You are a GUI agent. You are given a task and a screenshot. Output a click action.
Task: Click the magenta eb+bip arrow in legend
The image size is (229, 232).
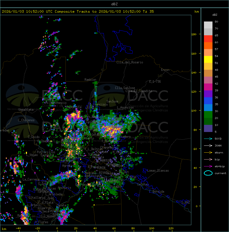click(208, 166)
